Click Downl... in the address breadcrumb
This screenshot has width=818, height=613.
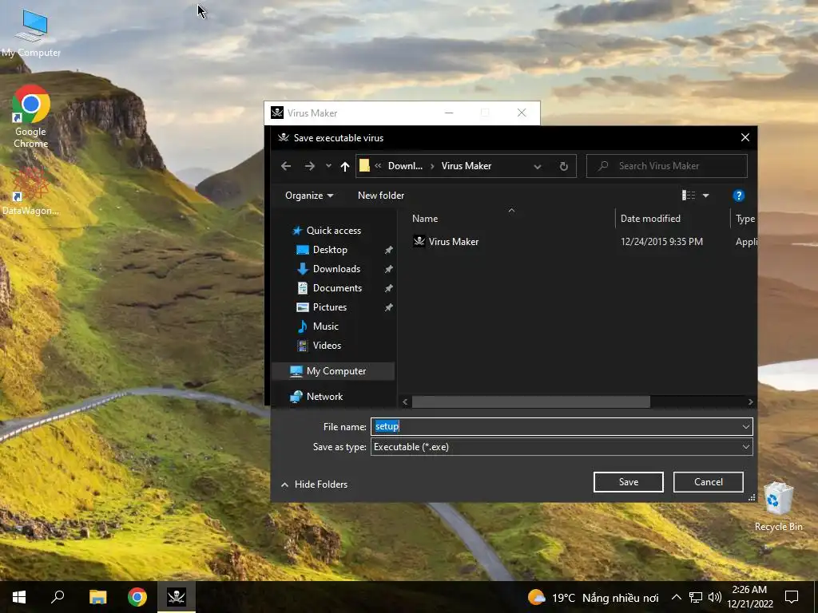(x=405, y=166)
